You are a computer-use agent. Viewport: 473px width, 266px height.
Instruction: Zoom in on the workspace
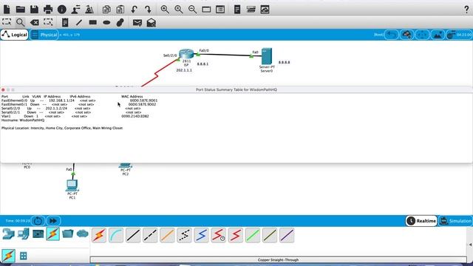165,10
